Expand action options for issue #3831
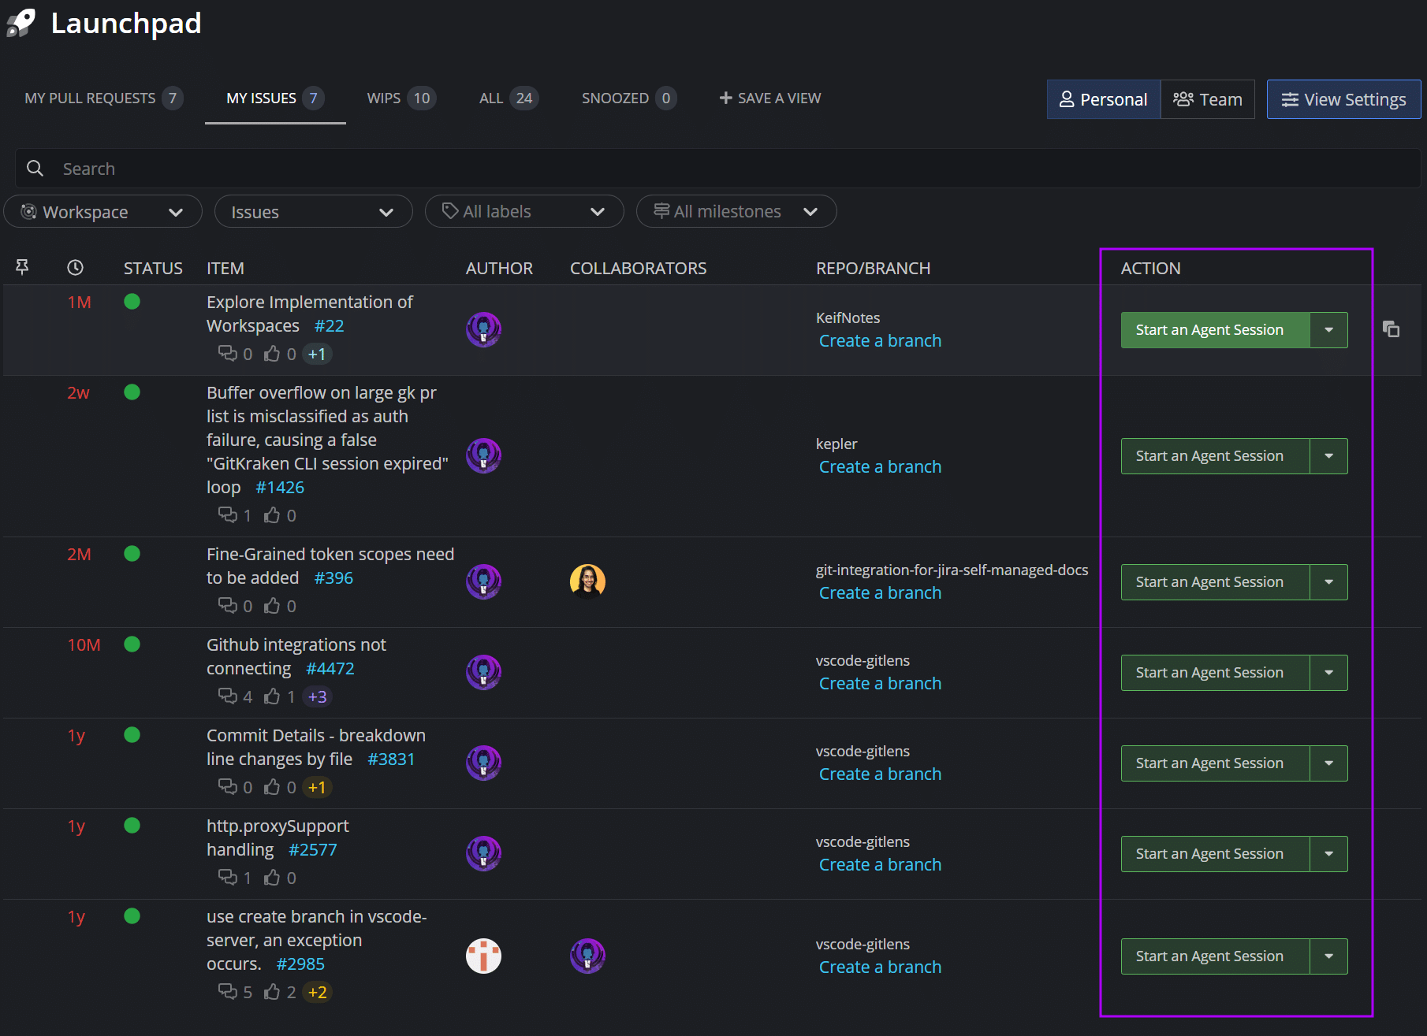 click(1329, 763)
